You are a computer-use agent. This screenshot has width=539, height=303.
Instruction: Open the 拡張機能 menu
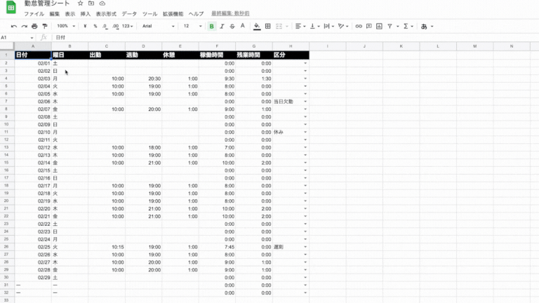pyautogui.click(x=173, y=14)
